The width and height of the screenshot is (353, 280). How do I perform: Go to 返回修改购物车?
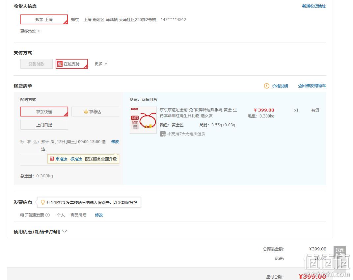(312, 86)
